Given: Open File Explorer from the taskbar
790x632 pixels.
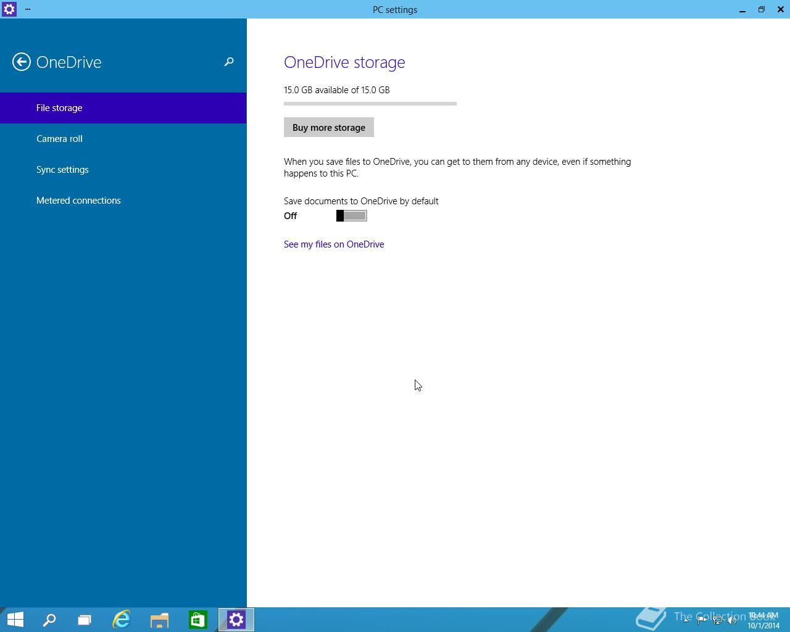Looking at the screenshot, I should click(160, 620).
